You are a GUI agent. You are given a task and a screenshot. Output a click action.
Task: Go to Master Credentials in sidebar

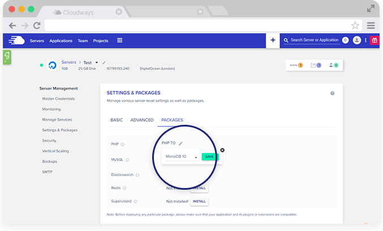tap(58, 99)
